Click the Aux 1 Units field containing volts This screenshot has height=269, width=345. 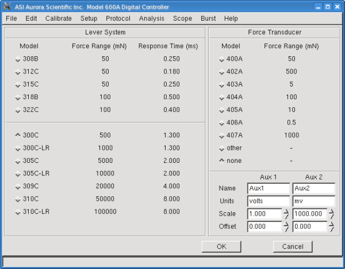269,201
